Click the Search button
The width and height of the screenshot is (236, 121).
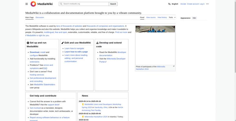coord(113,4)
